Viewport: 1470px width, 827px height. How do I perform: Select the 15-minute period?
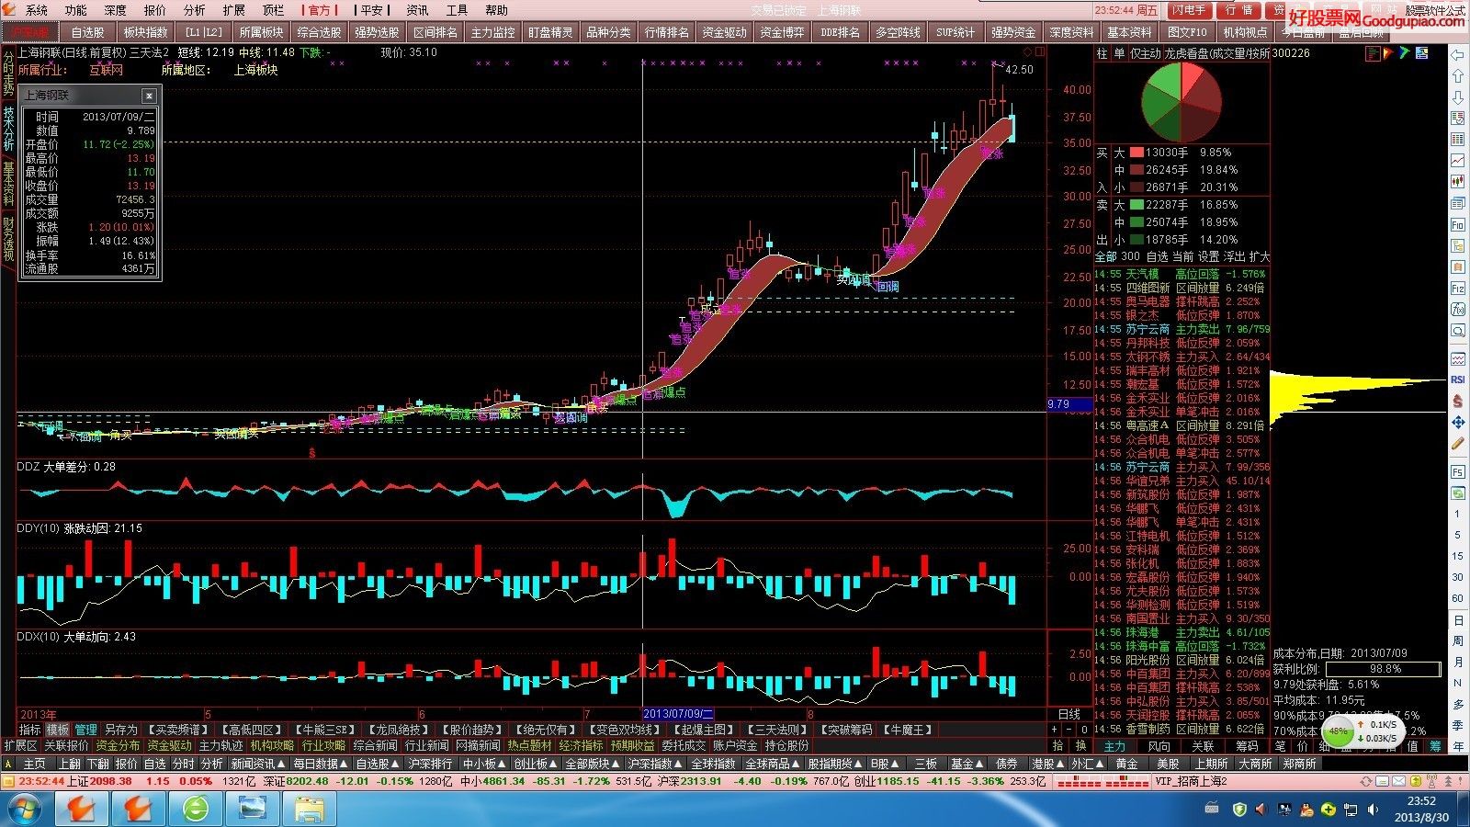(x=1458, y=556)
